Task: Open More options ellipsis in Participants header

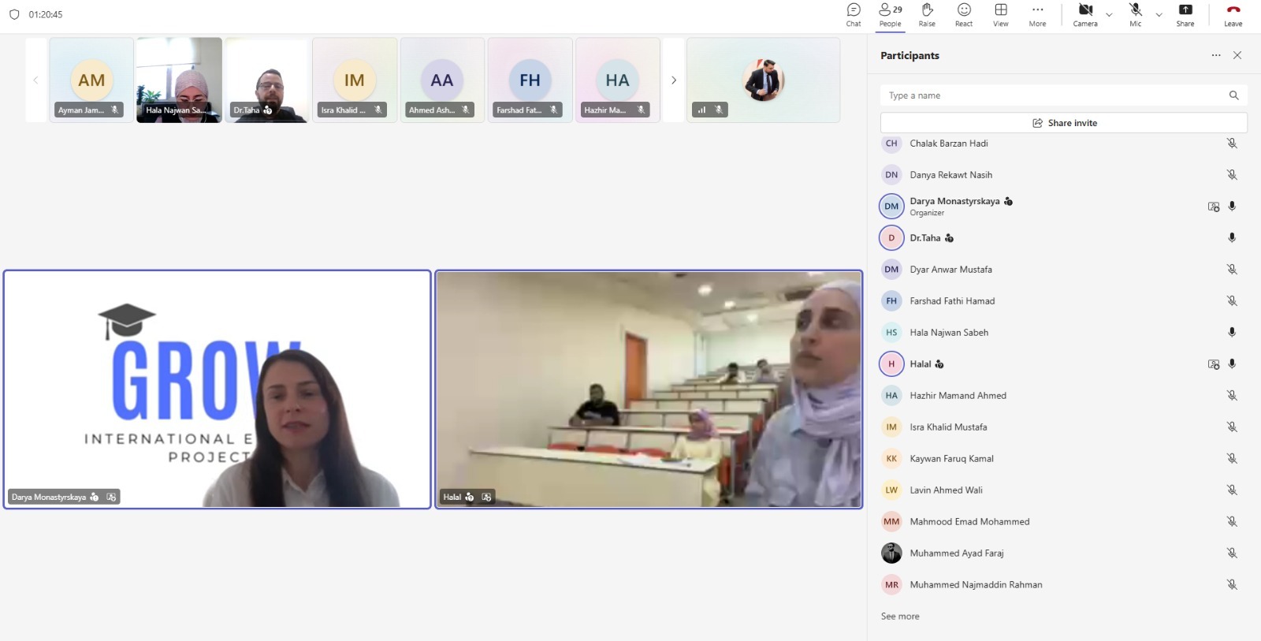Action: coord(1216,55)
